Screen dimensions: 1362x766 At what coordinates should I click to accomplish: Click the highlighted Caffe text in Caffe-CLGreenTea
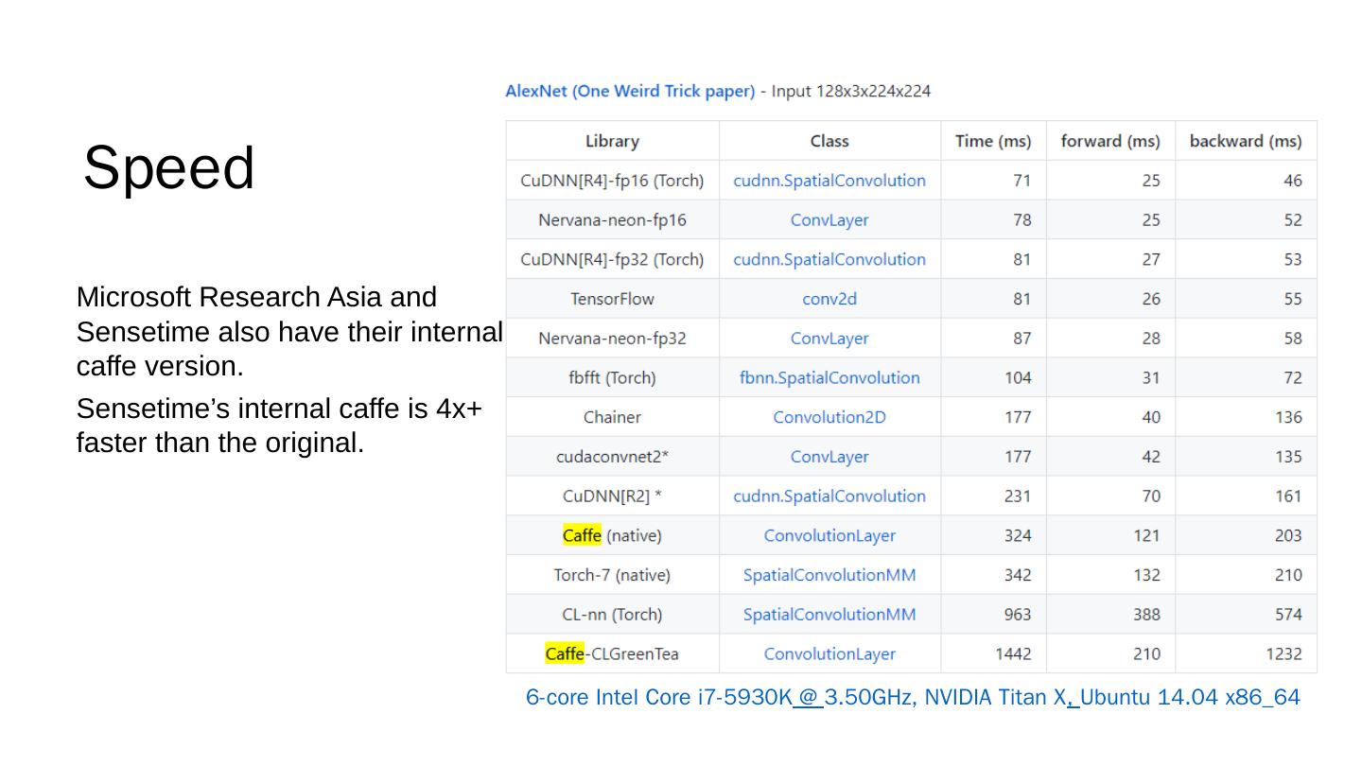tap(565, 653)
